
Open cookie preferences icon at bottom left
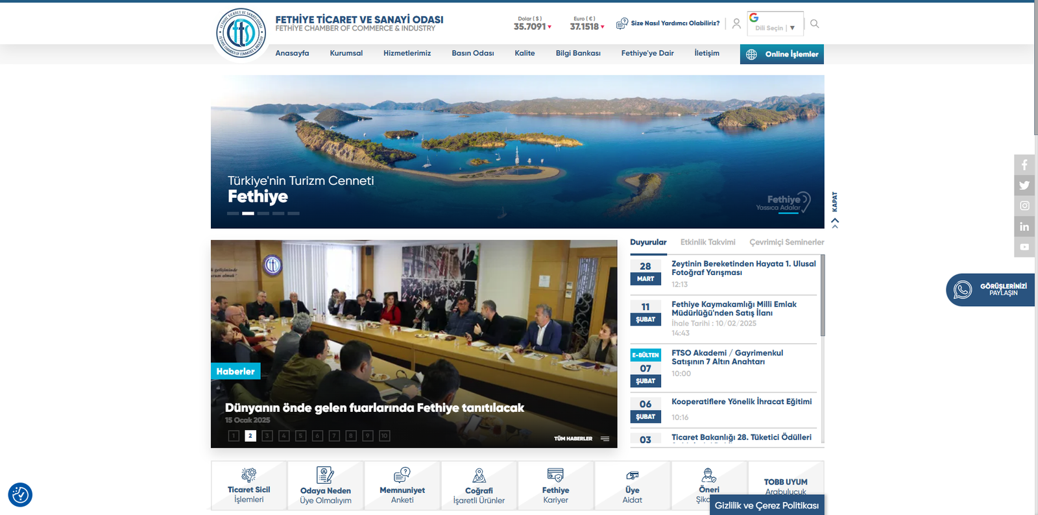pos(20,495)
